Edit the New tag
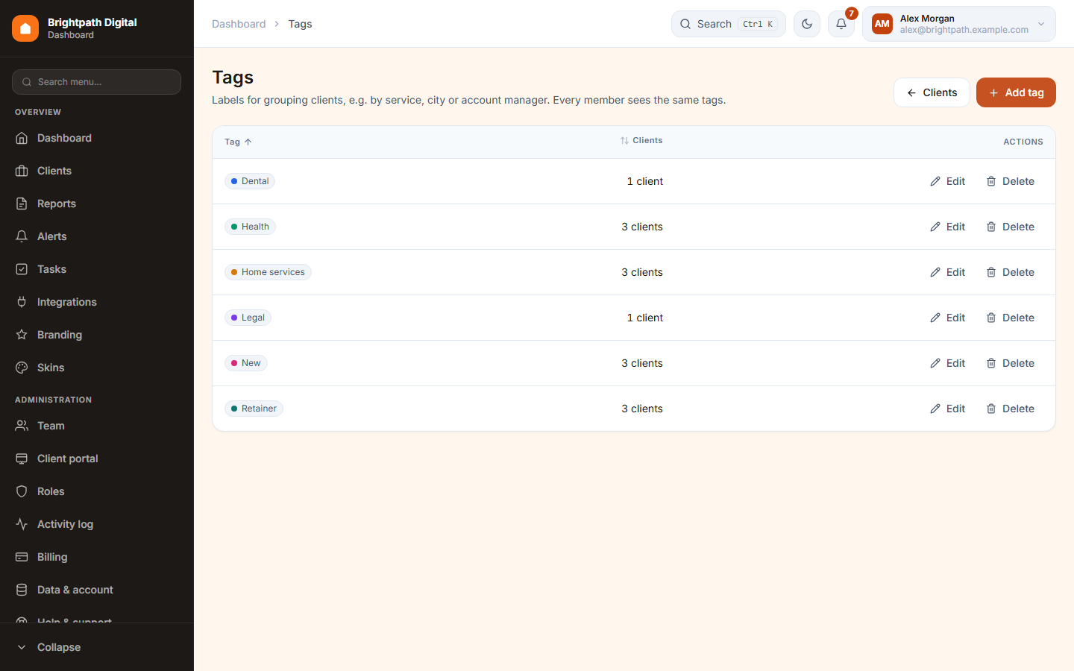This screenshot has height=671, width=1074. coord(947,363)
